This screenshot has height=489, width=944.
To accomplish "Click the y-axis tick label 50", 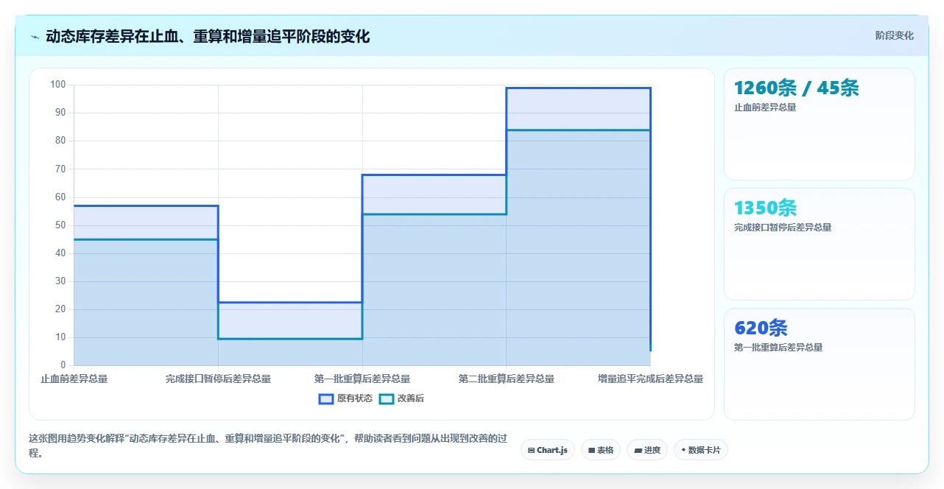I will pyautogui.click(x=60, y=225).
